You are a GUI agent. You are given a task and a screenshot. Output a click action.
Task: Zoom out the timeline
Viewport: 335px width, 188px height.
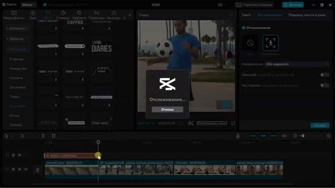tap(295, 136)
